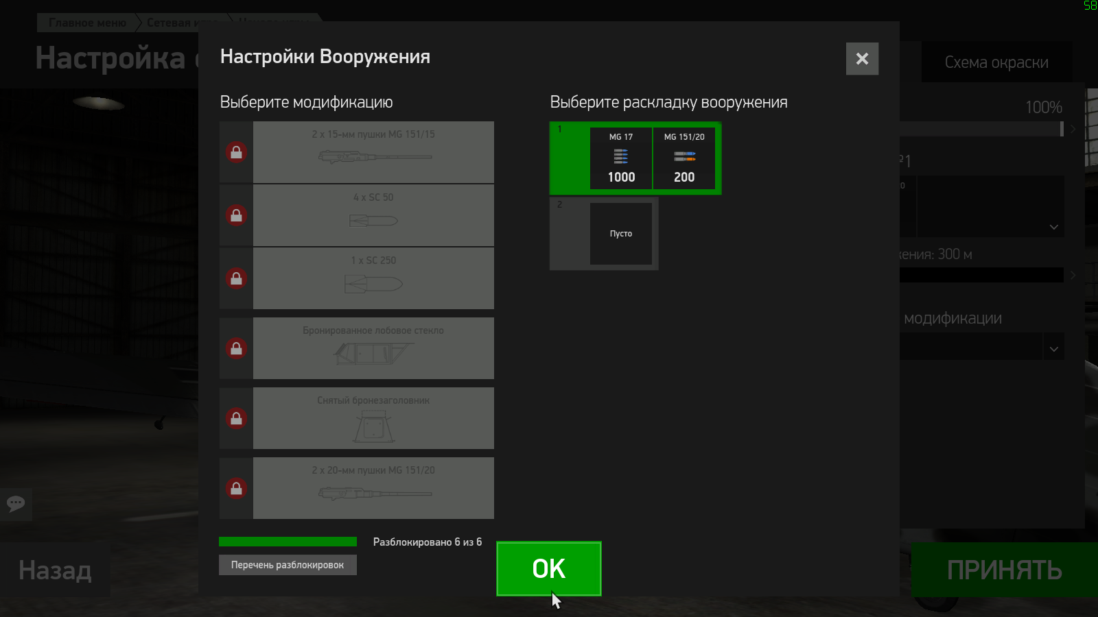Switch to the Схема окраски tab

click(996, 62)
